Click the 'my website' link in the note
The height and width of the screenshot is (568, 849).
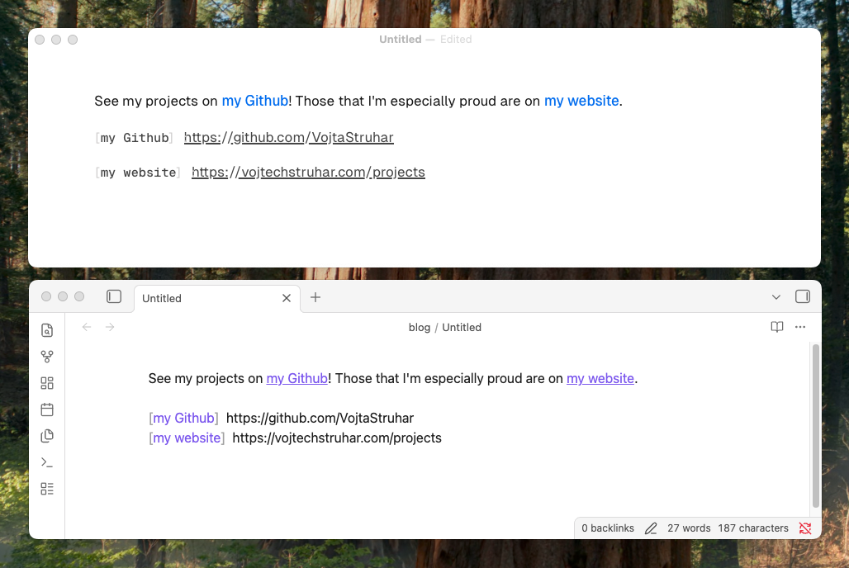click(x=600, y=378)
